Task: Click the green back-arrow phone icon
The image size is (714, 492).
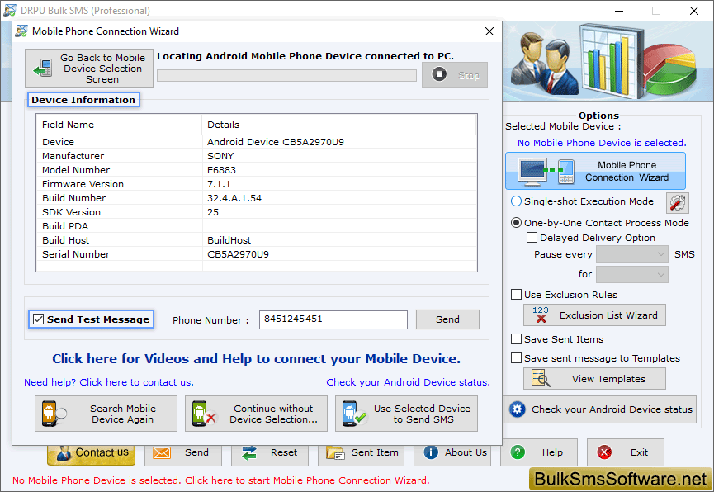Action: [42, 69]
